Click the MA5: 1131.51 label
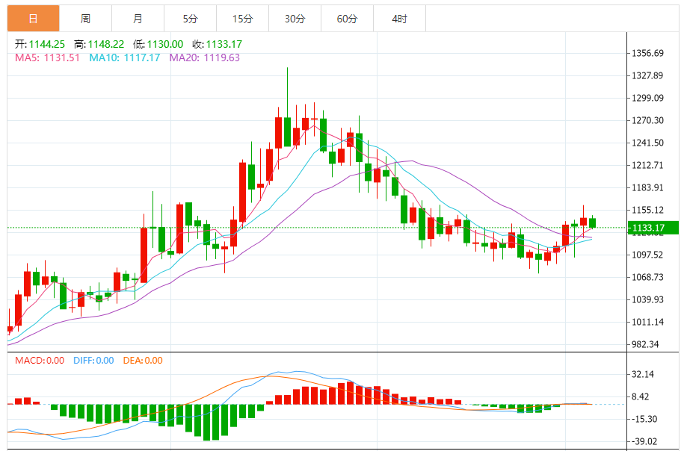 tap(48, 57)
